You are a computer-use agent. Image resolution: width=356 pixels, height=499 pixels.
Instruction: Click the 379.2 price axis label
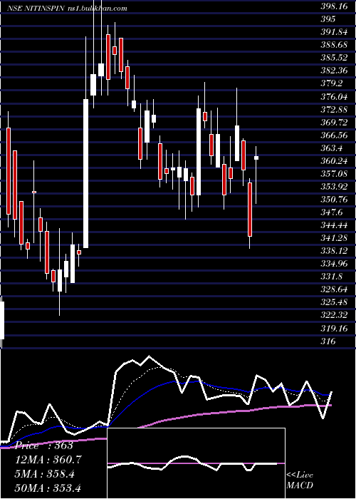click(x=331, y=83)
